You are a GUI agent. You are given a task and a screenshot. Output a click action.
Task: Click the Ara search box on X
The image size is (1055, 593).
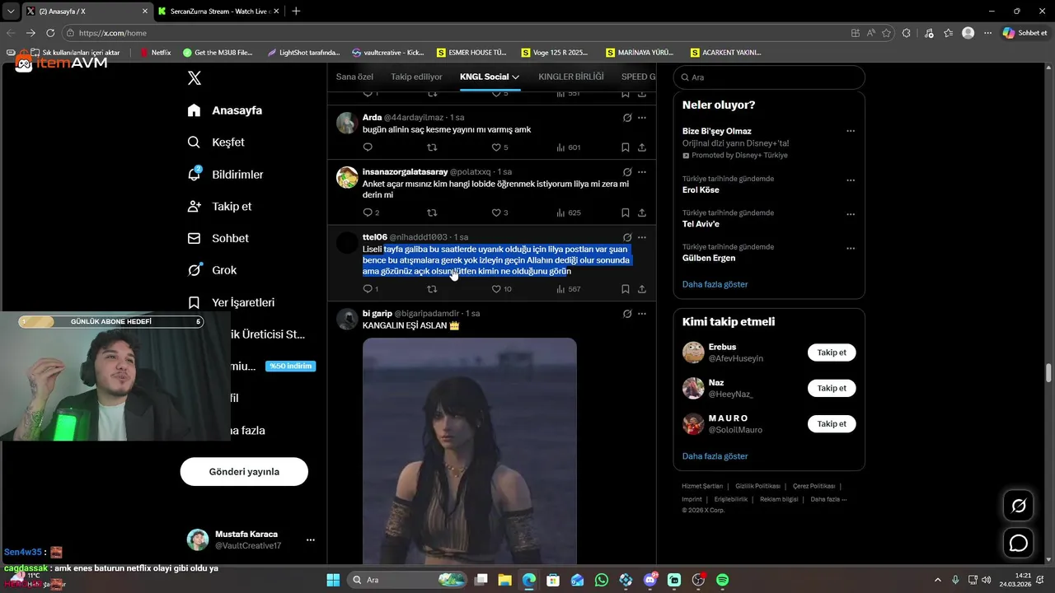pyautogui.click(x=769, y=77)
